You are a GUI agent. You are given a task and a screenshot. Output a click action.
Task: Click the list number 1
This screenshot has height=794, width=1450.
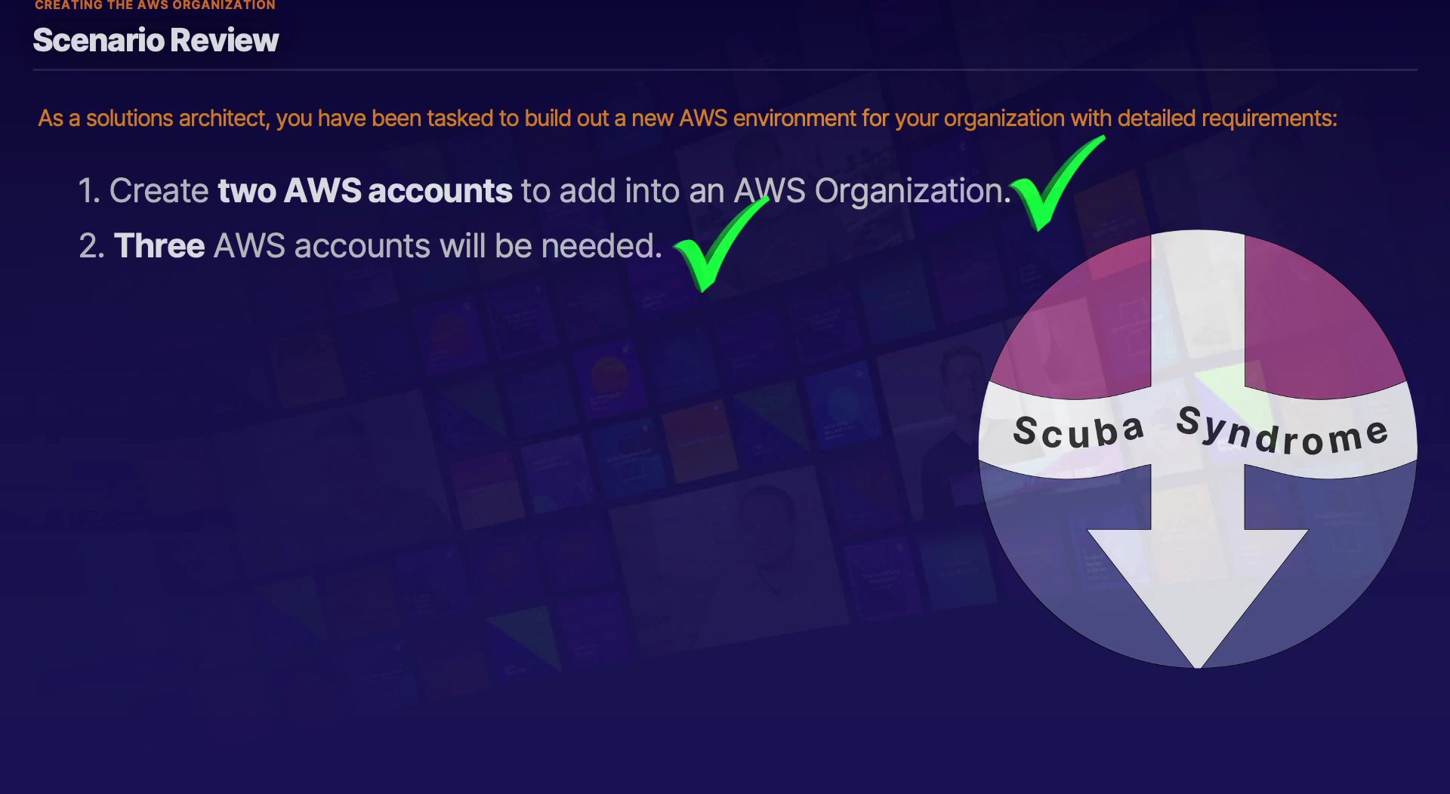[x=89, y=190]
